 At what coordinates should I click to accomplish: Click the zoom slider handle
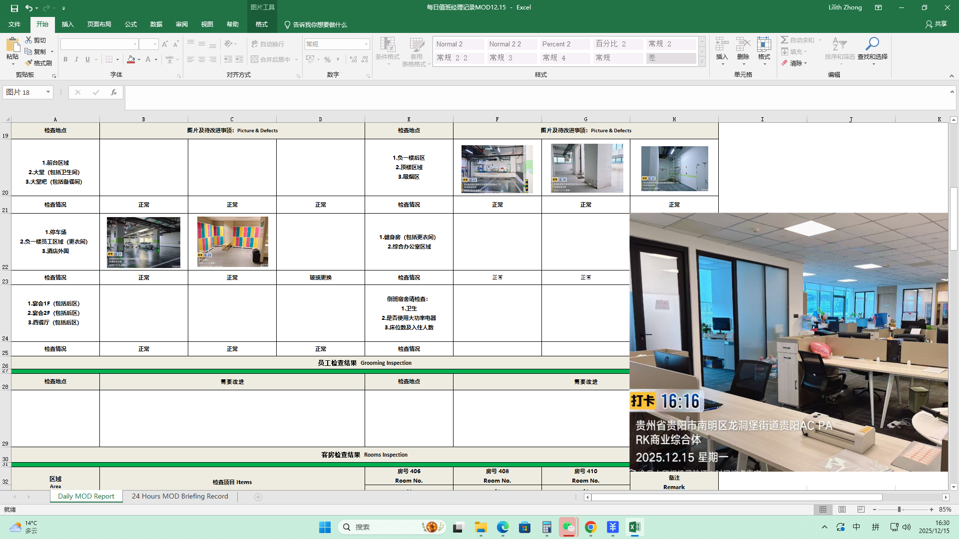pos(899,510)
